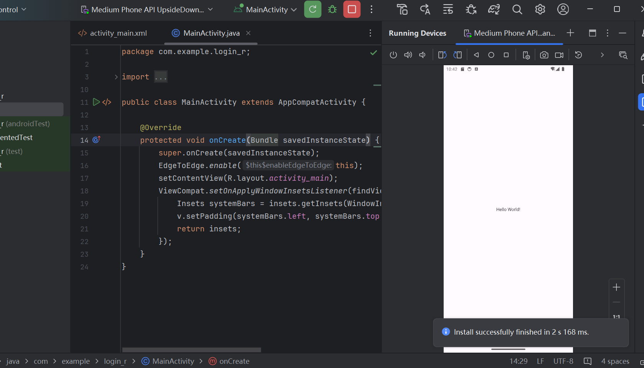The image size is (644, 368).
Task: Toggle Volume Down on the emulator
Action: click(x=422, y=55)
